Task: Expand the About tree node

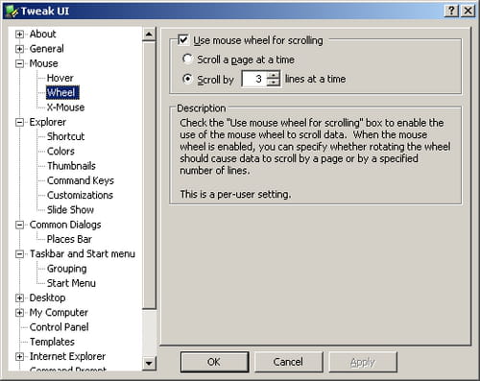Action: (x=19, y=34)
